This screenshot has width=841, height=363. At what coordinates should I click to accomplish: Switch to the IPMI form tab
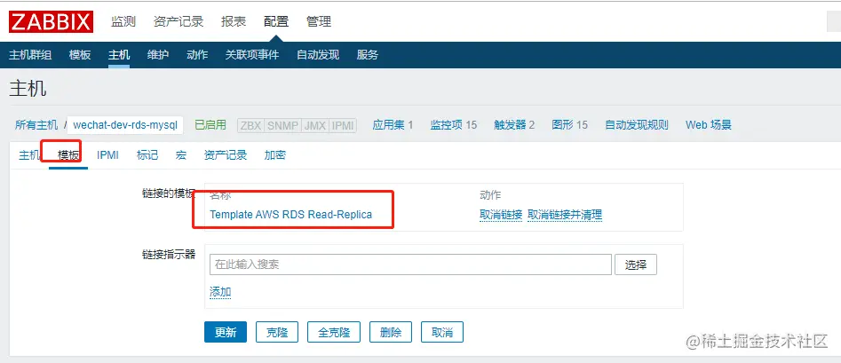coord(107,155)
